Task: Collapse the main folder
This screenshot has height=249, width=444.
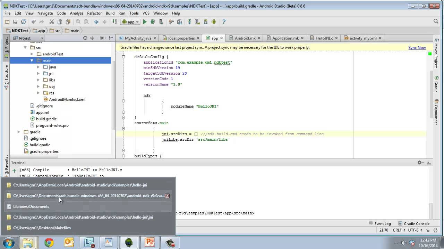Action: click(32, 61)
